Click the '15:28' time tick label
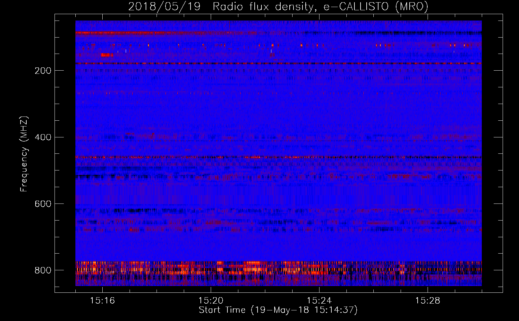Image resolution: width=519 pixels, height=321 pixels. coord(428,300)
